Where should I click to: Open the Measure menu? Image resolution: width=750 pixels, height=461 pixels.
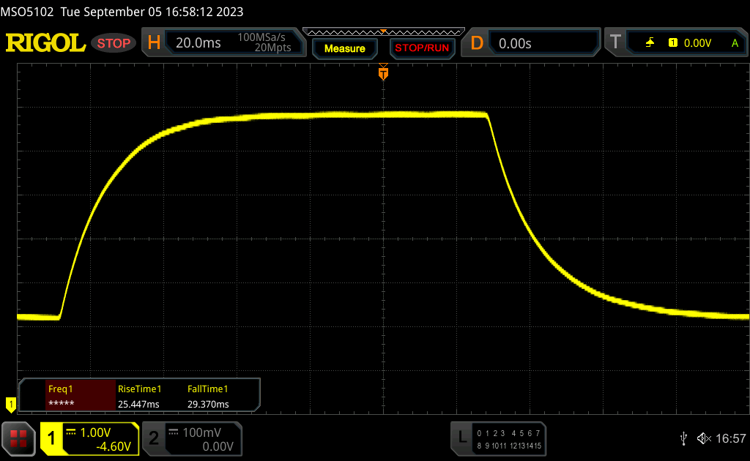coord(344,48)
